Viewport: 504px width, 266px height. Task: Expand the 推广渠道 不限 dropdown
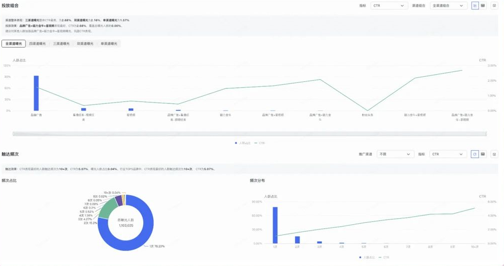[395, 154]
